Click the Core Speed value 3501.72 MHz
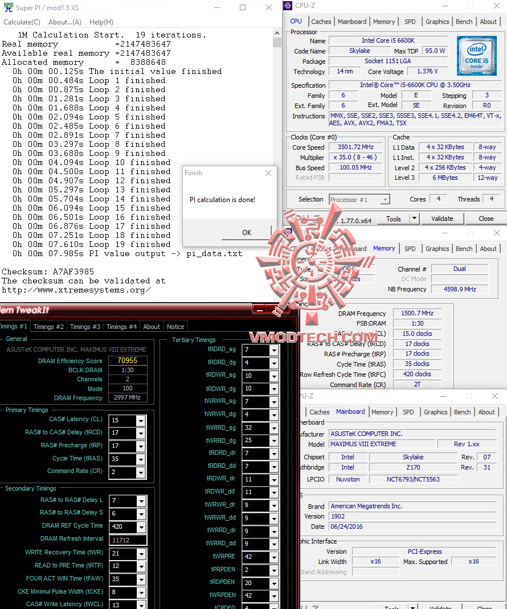507x609 pixels. click(x=355, y=147)
